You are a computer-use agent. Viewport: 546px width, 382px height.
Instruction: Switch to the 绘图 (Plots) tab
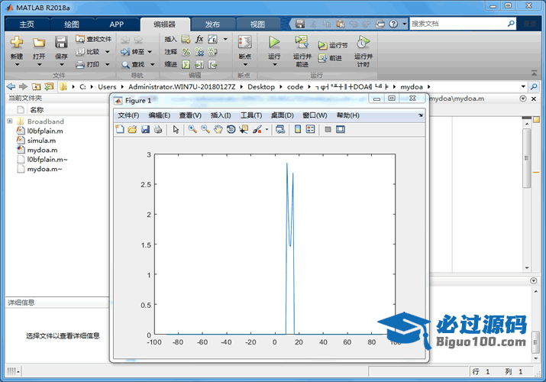(x=72, y=24)
